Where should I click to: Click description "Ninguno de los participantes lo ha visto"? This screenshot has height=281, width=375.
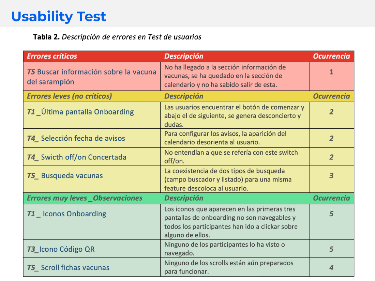(224, 249)
